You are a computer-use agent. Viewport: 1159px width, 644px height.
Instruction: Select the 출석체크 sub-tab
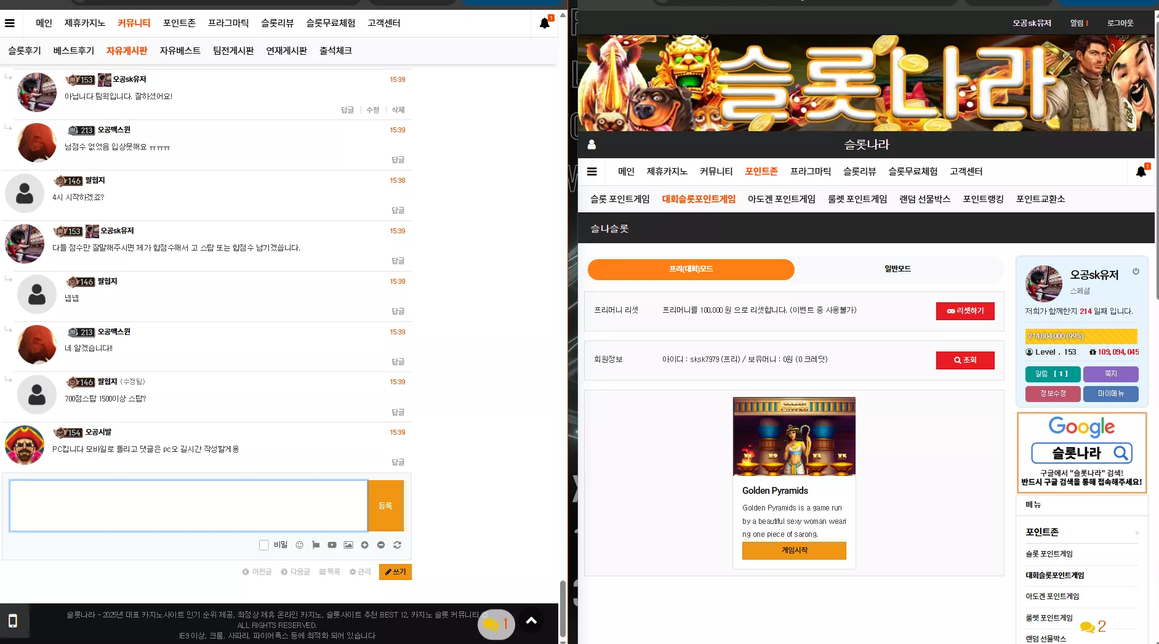(335, 51)
